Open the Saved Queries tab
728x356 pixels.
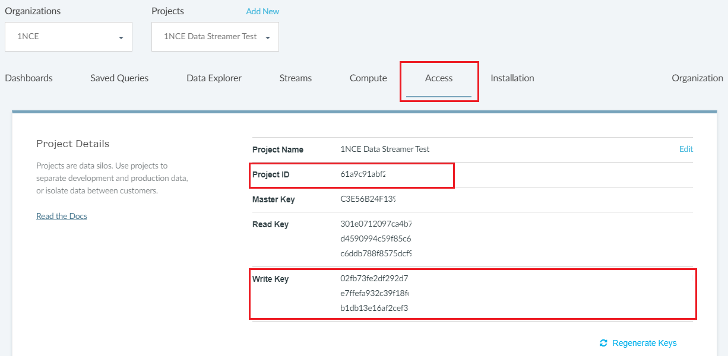click(119, 78)
